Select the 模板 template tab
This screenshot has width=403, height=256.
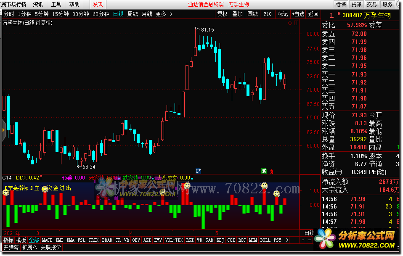pos(21,240)
